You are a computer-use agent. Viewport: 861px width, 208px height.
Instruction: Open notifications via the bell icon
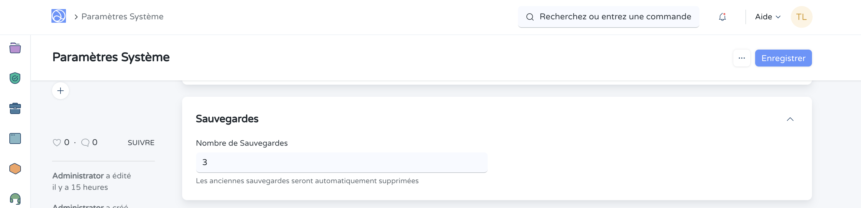click(x=722, y=17)
